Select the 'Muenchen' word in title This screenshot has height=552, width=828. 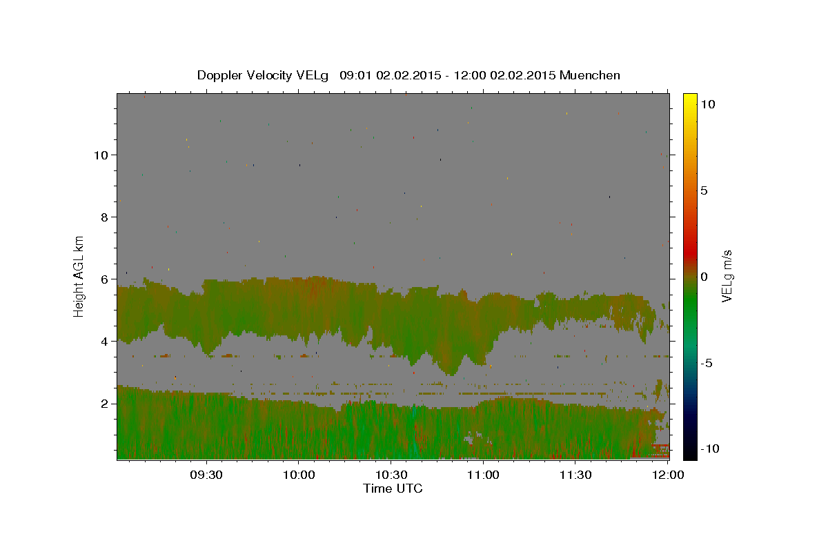pos(590,75)
